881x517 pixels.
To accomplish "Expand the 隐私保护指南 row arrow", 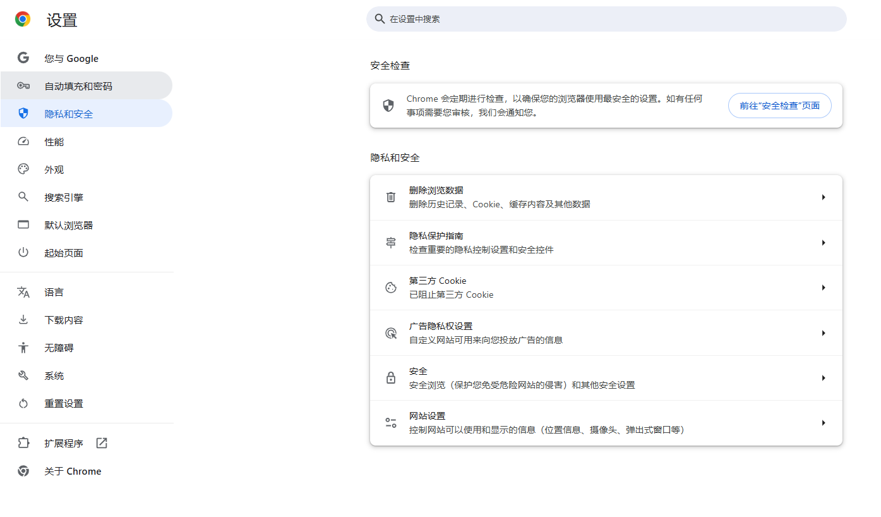I will pos(824,243).
